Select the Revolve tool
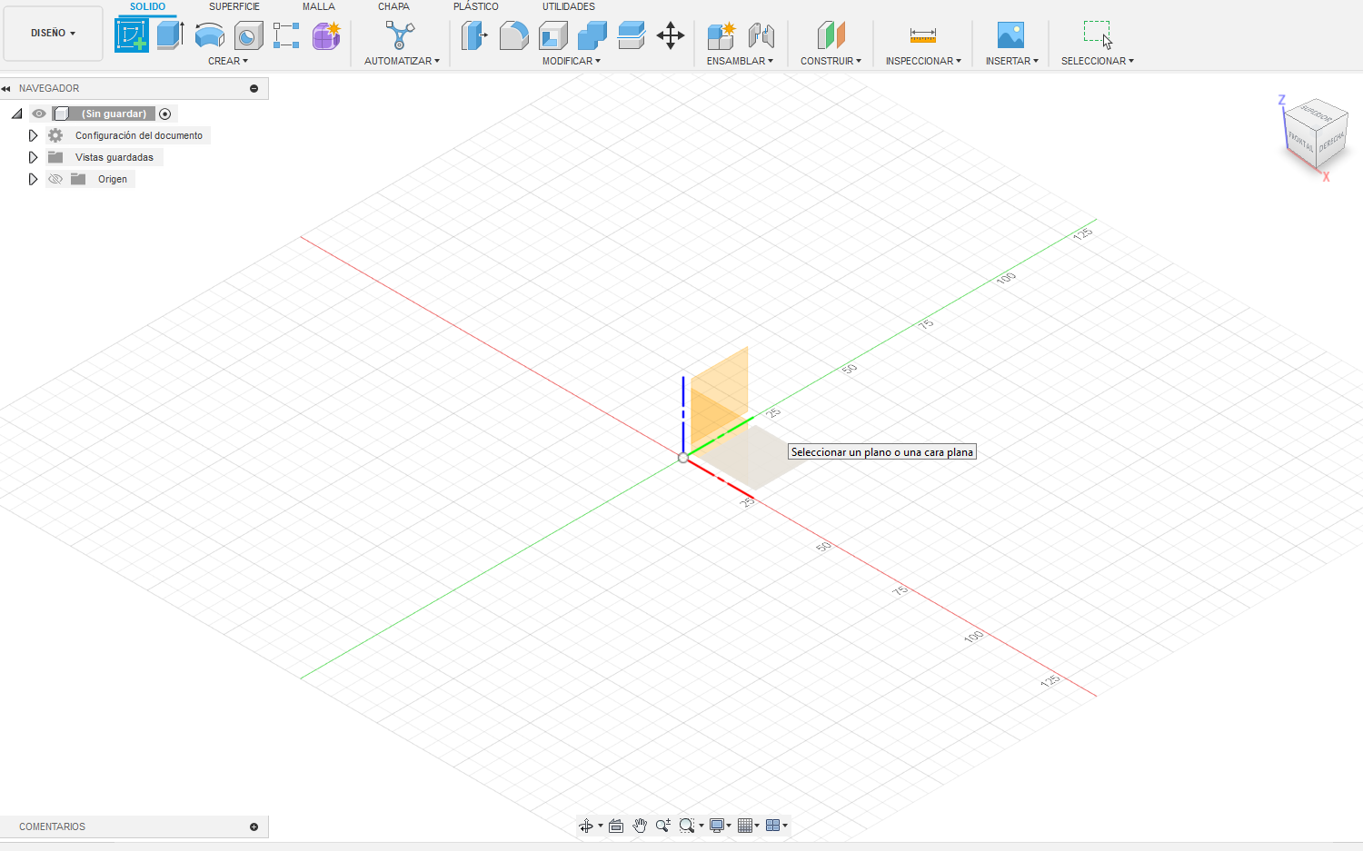This screenshot has width=1363, height=851. [x=210, y=35]
